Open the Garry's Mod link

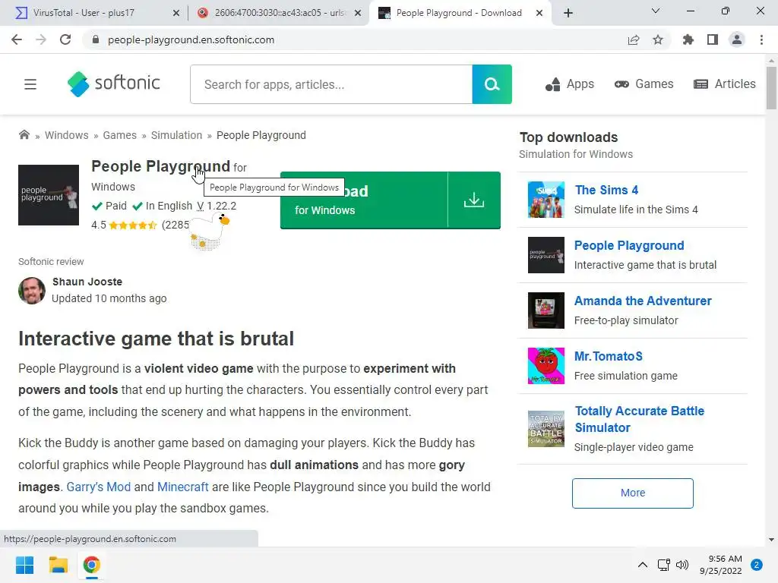click(98, 487)
